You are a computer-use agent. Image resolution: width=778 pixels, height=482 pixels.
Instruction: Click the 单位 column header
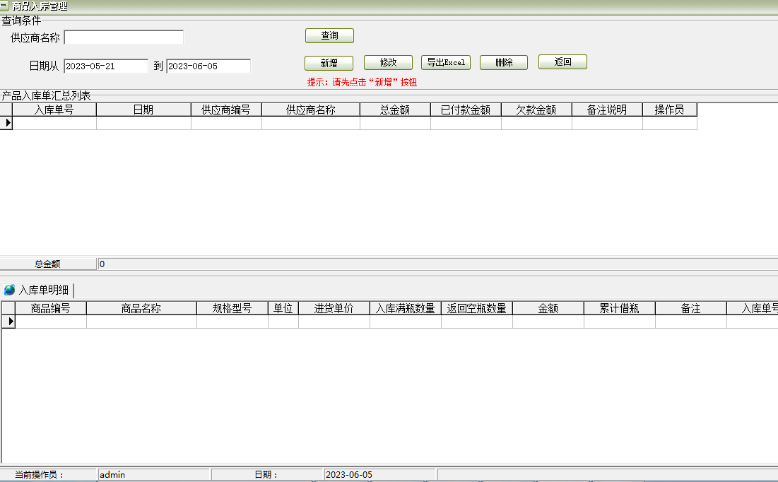(x=283, y=308)
